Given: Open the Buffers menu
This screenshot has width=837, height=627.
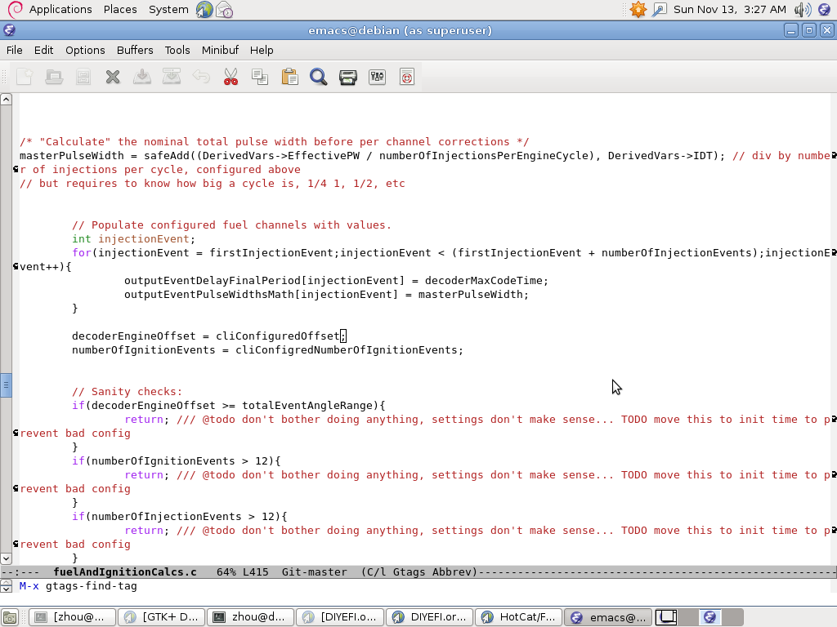Looking at the screenshot, I should click(135, 50).
